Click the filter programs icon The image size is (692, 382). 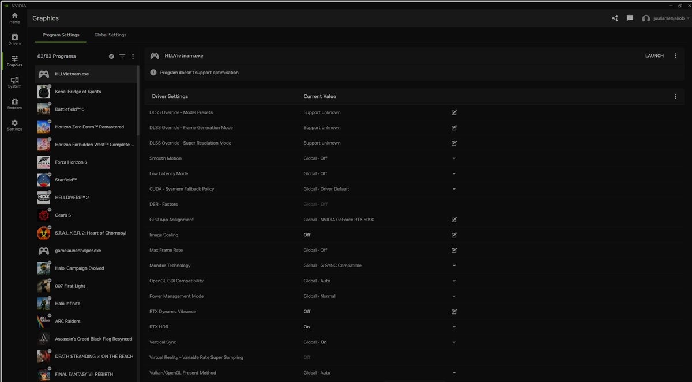coord(122,56)
